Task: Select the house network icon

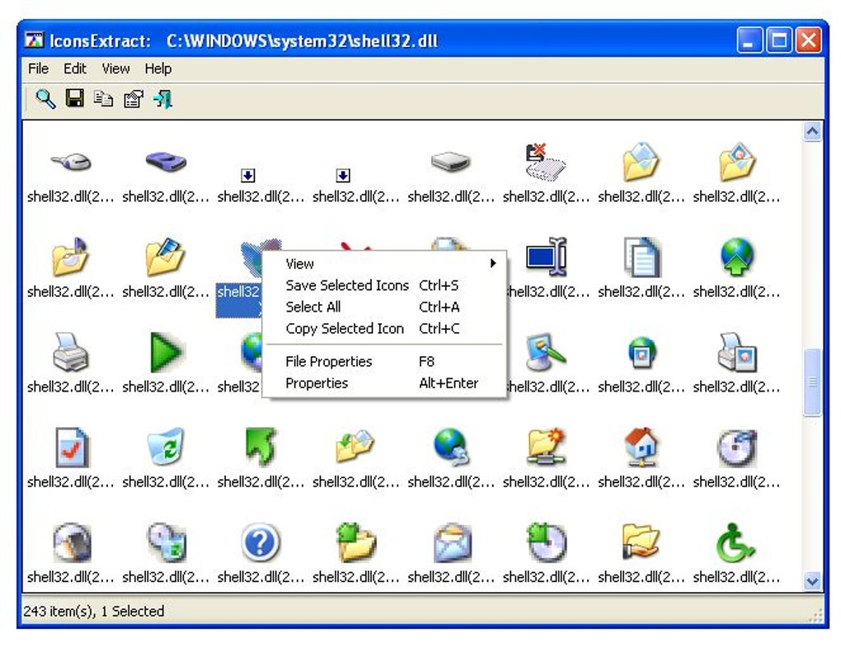Action: click(641, 447)
